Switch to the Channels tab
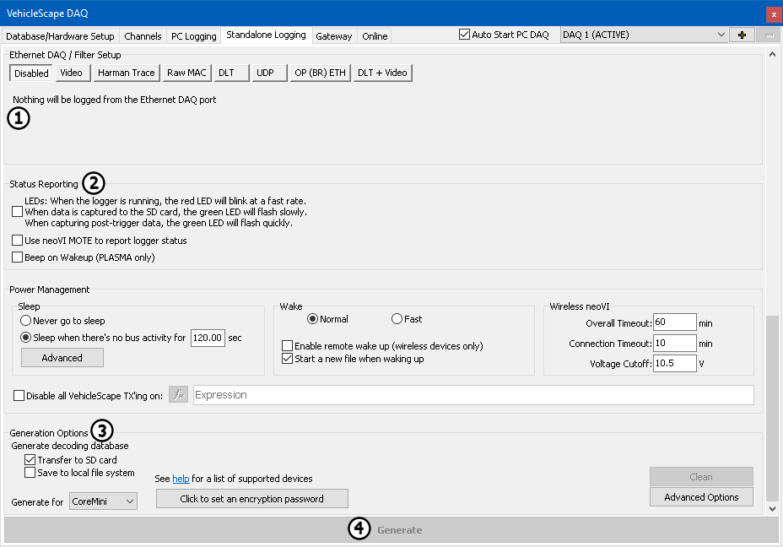Viewport: 783px width, 547px height. [143, 36]
